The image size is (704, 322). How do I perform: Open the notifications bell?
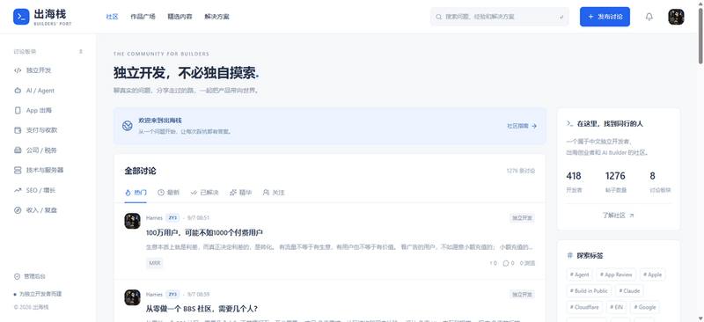649,17
